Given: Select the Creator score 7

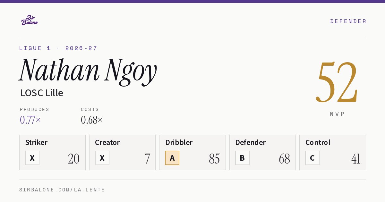Looking at the screenshot, I should [x=147, y=158].
